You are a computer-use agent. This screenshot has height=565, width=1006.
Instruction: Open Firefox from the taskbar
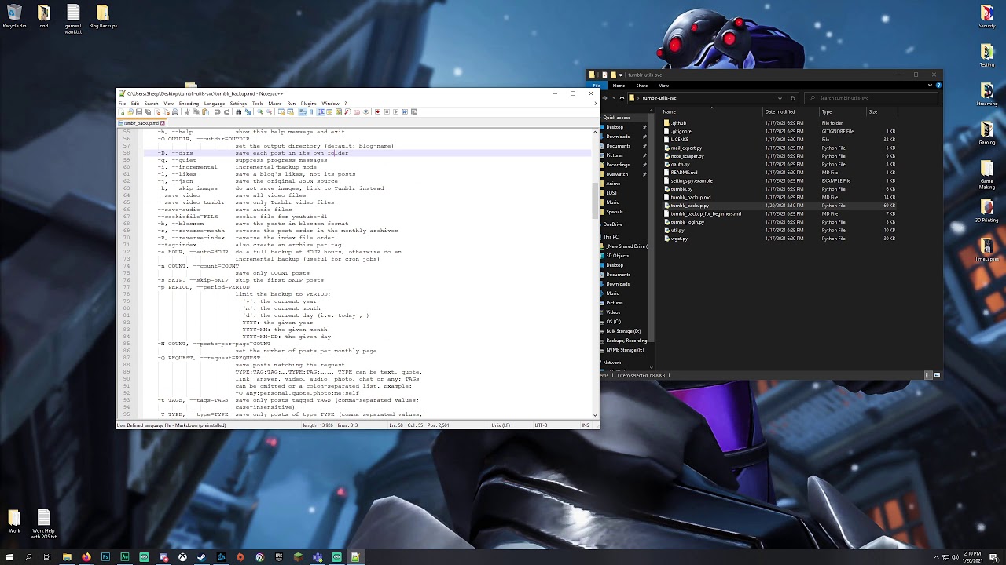[86, 557]
